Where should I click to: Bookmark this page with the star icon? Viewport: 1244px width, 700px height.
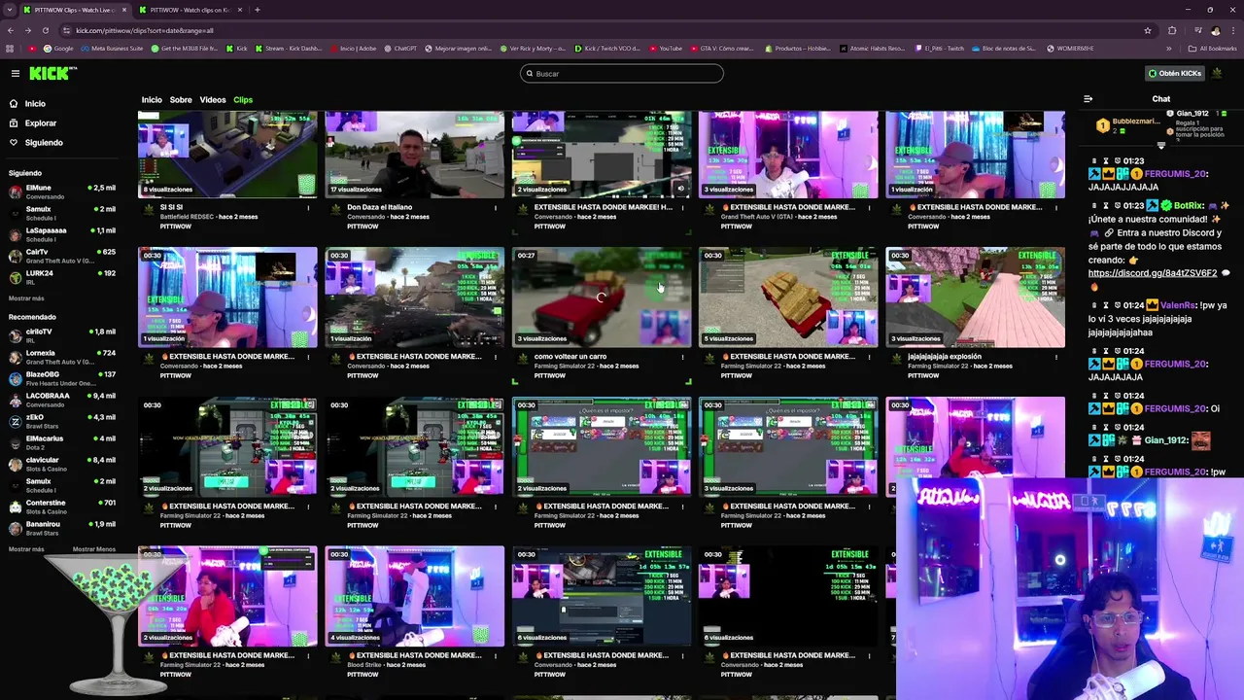1148,30
